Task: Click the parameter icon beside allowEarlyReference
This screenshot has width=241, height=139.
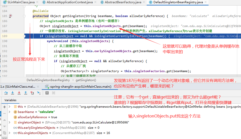Action: coord(15,117)
